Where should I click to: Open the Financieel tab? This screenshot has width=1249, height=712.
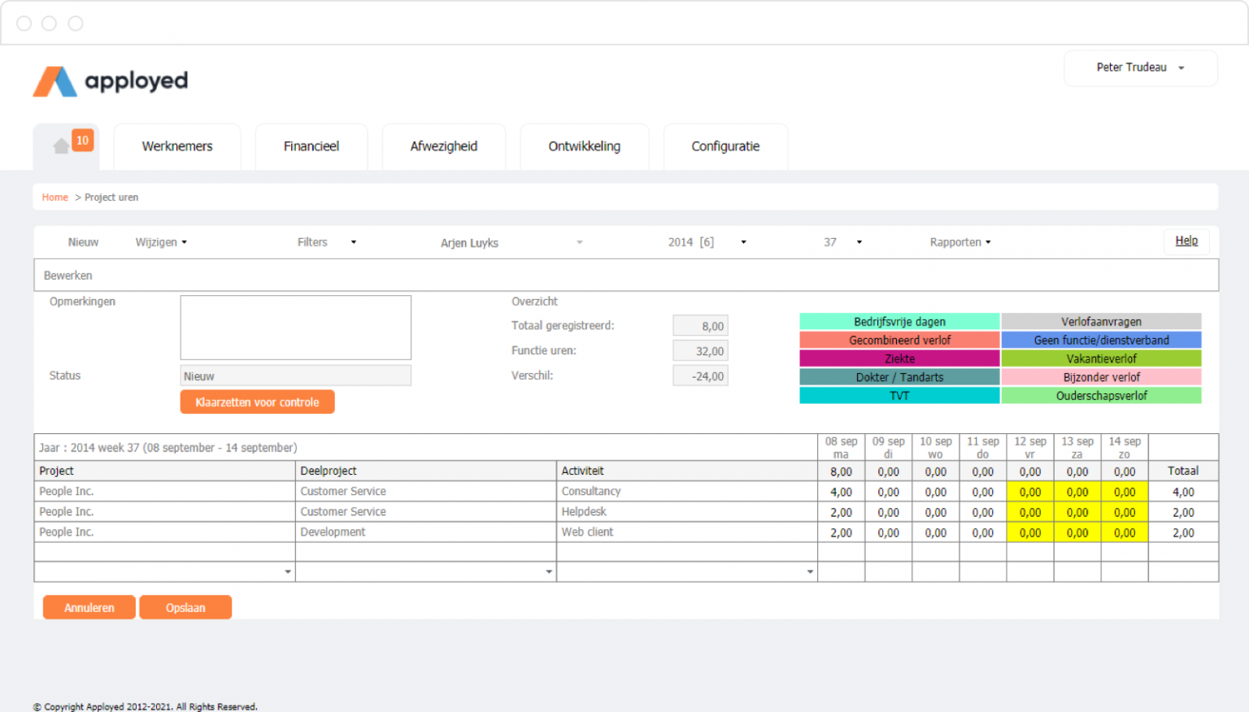point(311,146)
